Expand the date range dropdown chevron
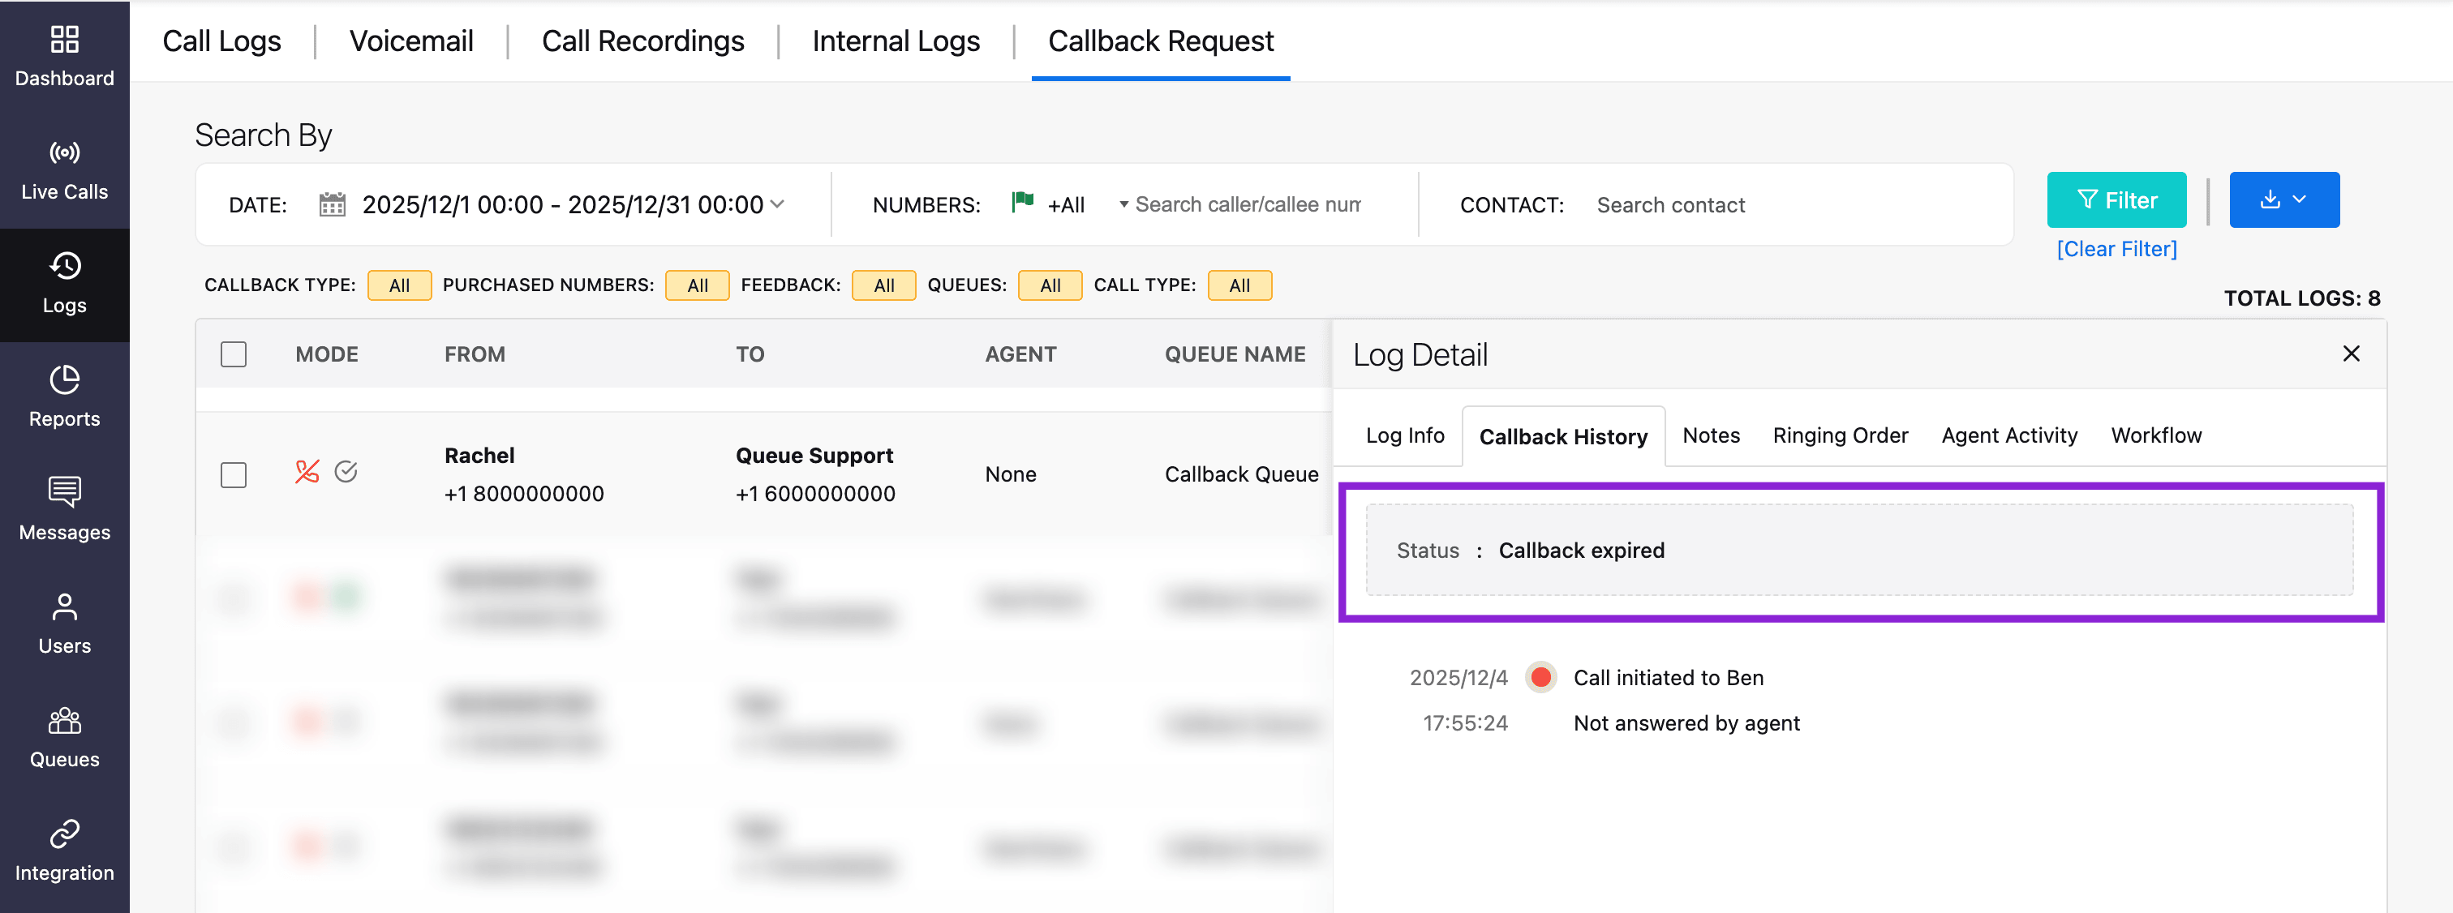The width and height of the screenshot is (2453, 913). pyautogui.click(x=777, y=204)
